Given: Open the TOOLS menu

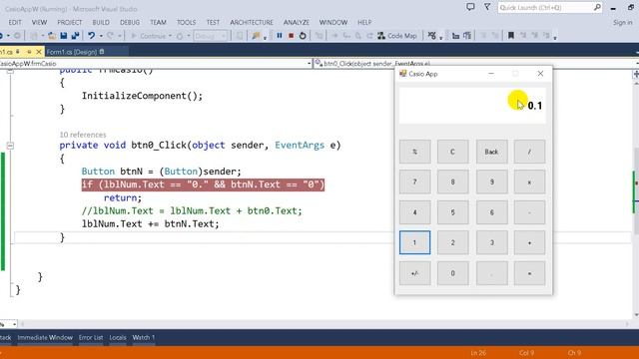Looking at the screenshot, I should pos(187,22).
